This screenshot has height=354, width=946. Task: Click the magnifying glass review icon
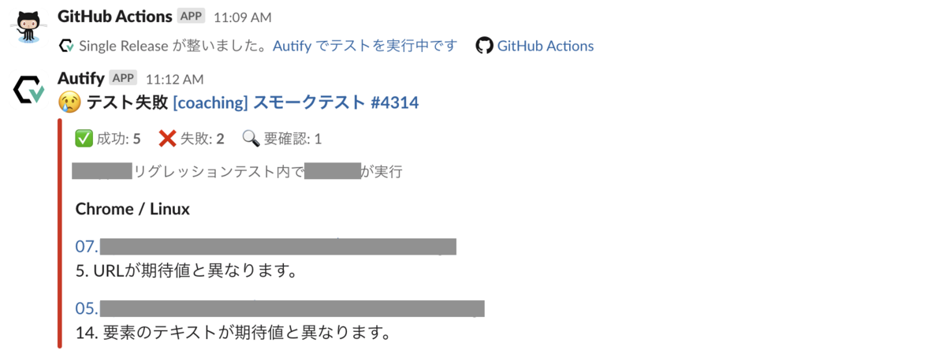[x=251, y=139]
